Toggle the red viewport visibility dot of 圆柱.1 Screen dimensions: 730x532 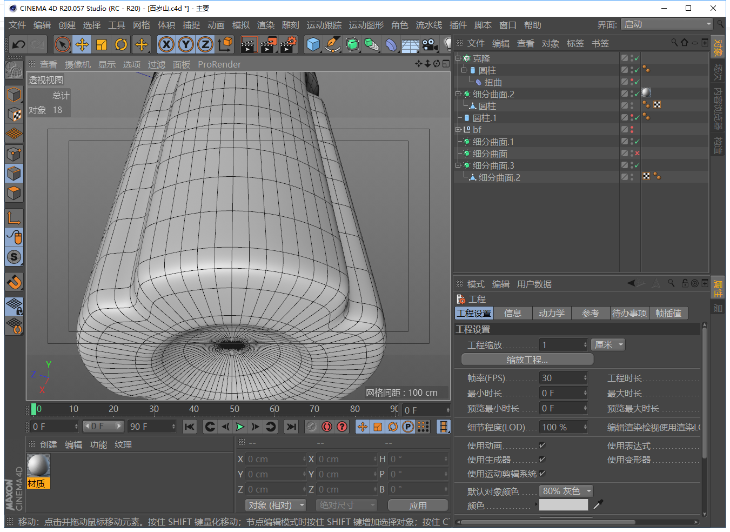click(632, 115)
